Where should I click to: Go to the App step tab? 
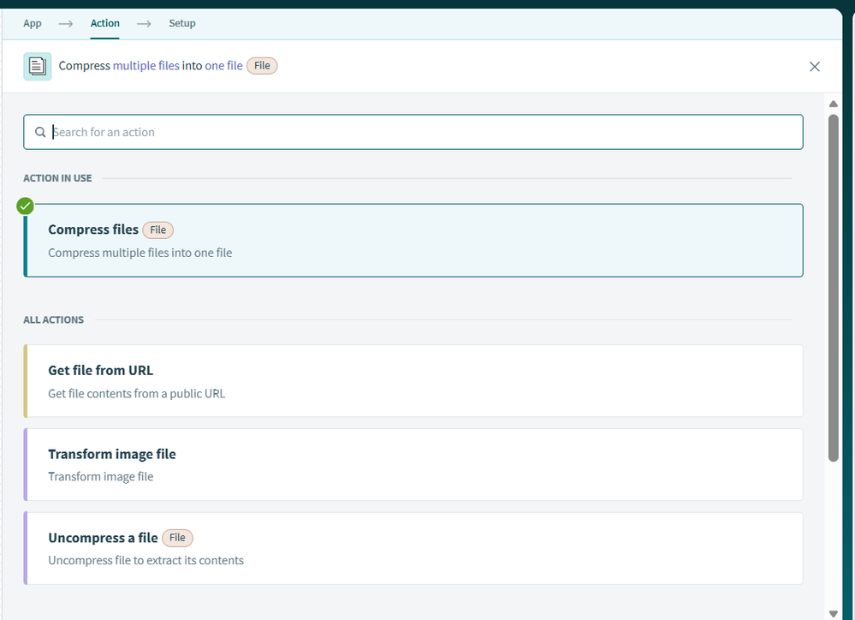pos(33,23)
